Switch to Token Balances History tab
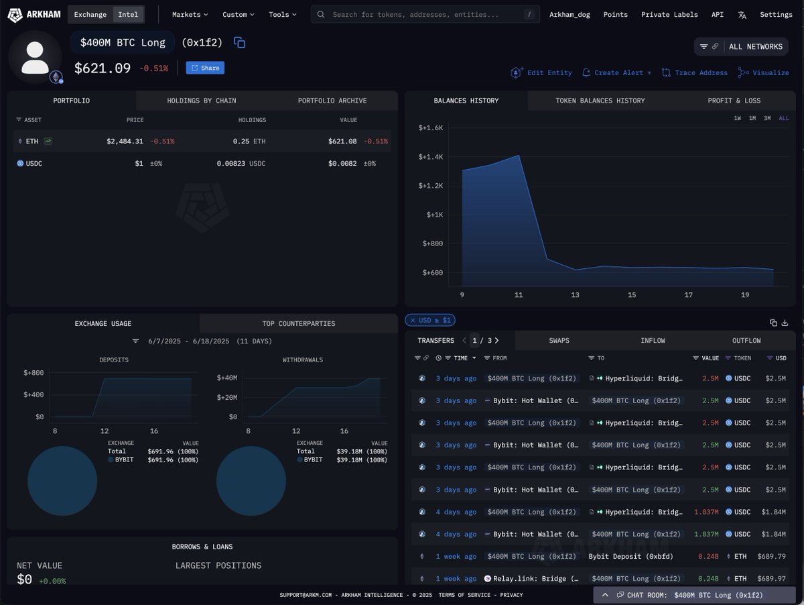 pyautogui.click(x=600, y=101)
